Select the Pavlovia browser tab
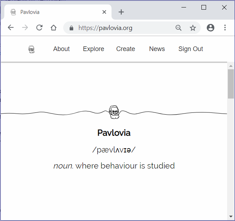Viewport: 235px width, 221px height. (58, 12)
